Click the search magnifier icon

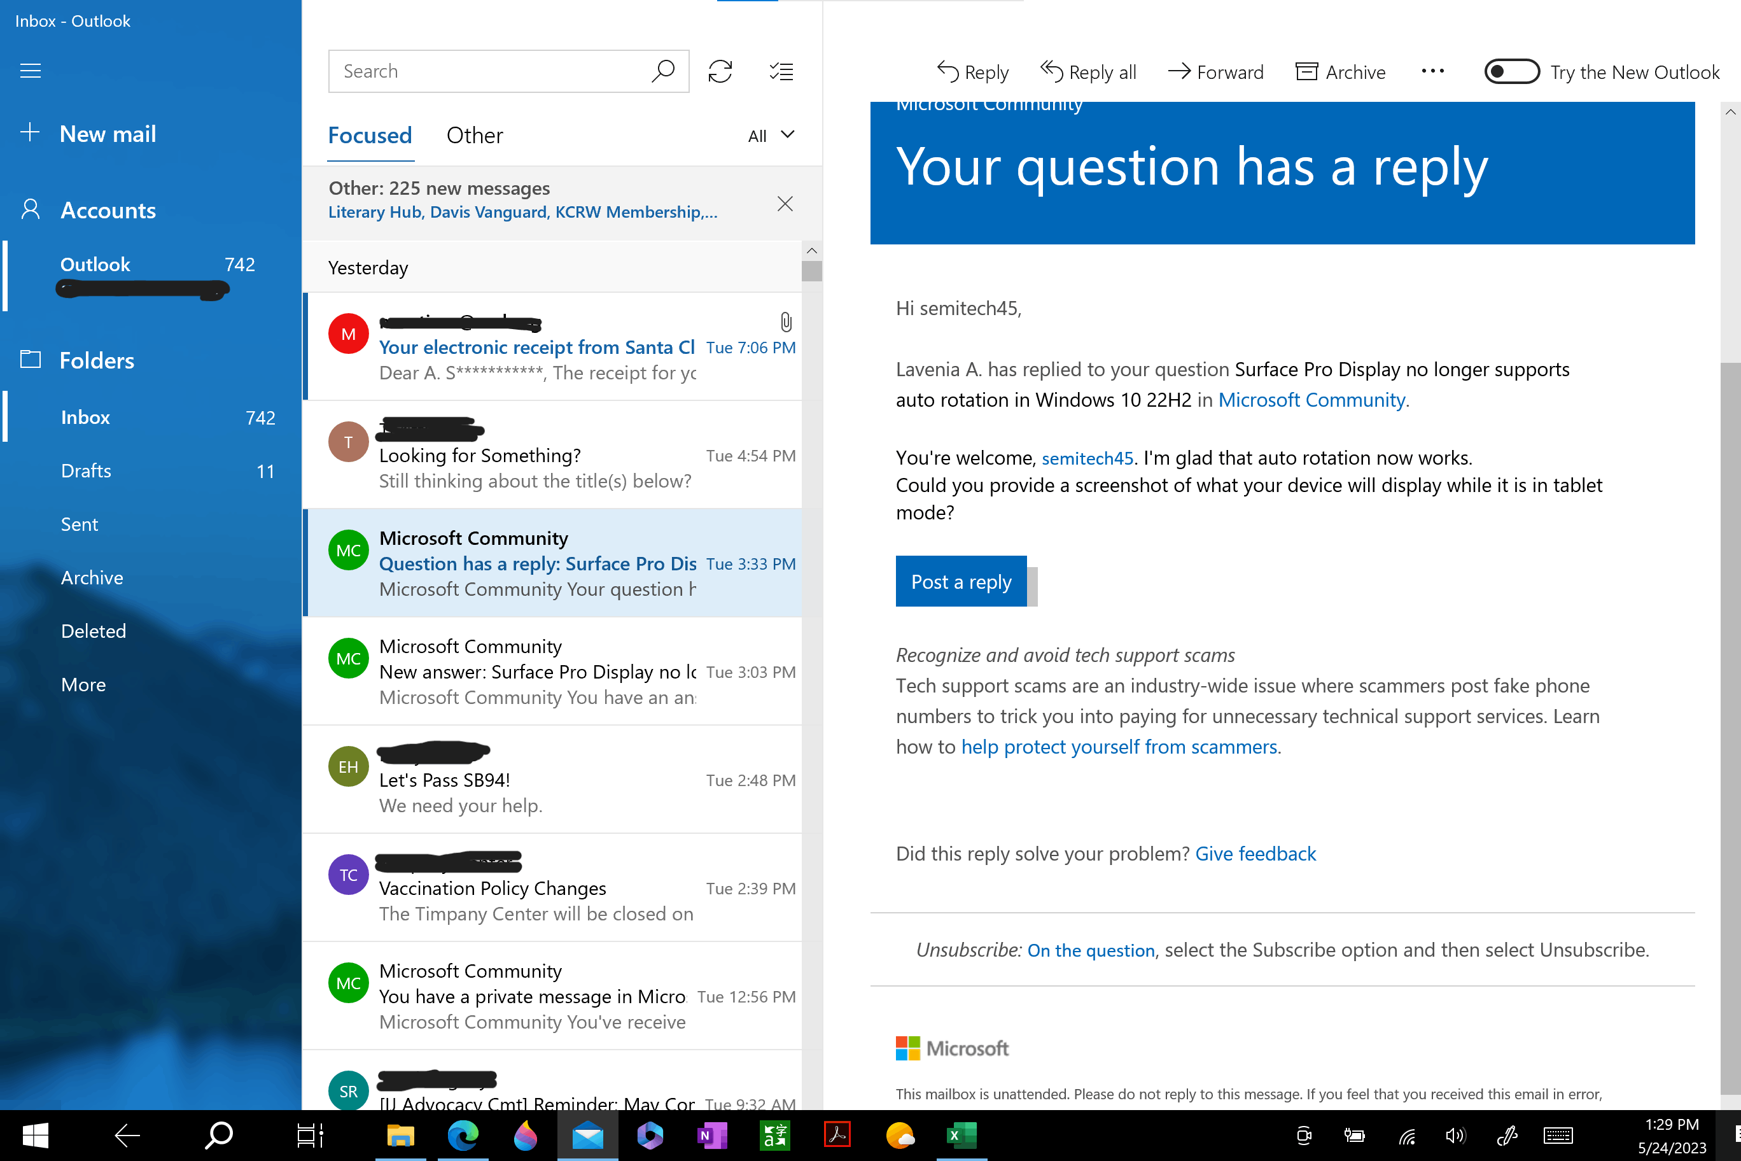[x=663, y=71]
